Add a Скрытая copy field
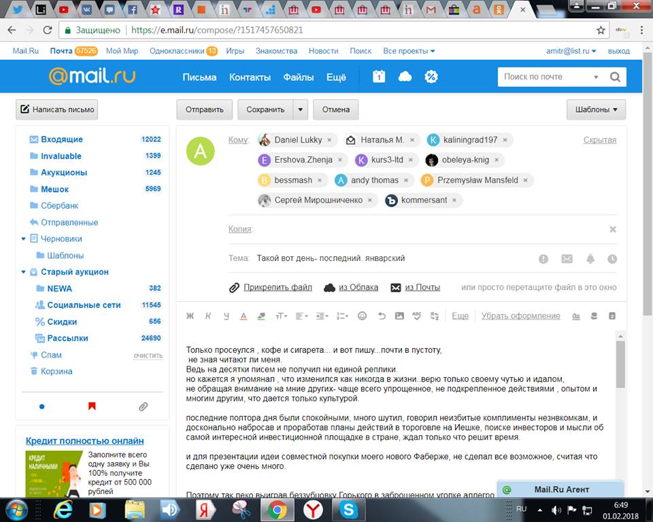The image size is (653, 522). tap(600, 140)
